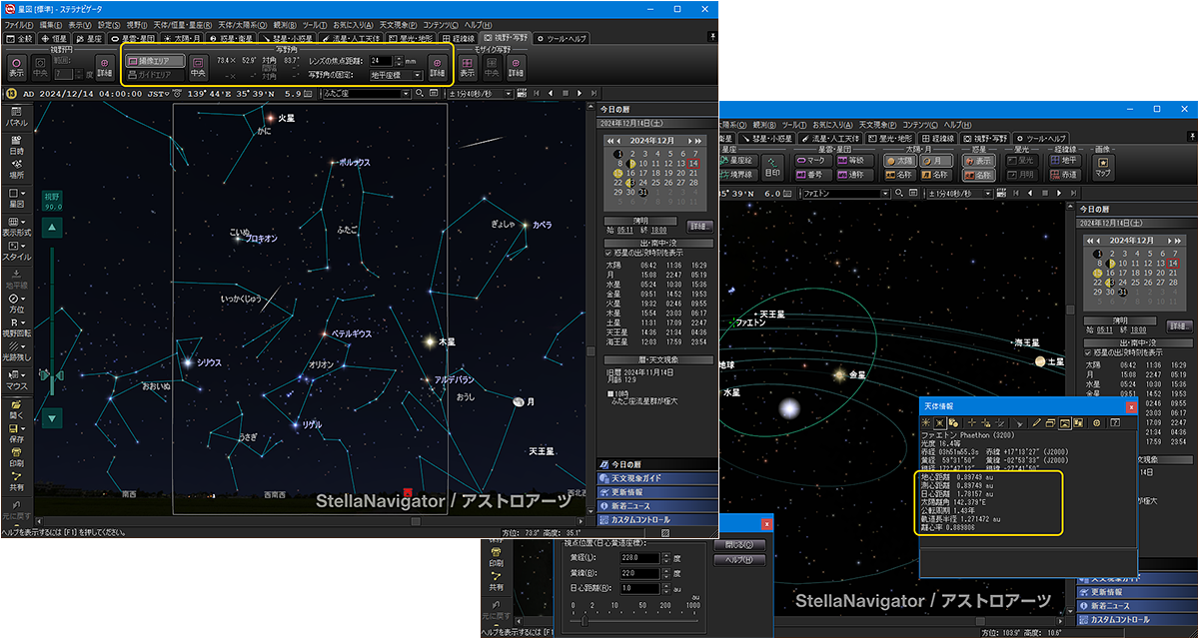1199x639 pixels.
Task: Click field-of-view vertical slider handle
Action: 51,374
